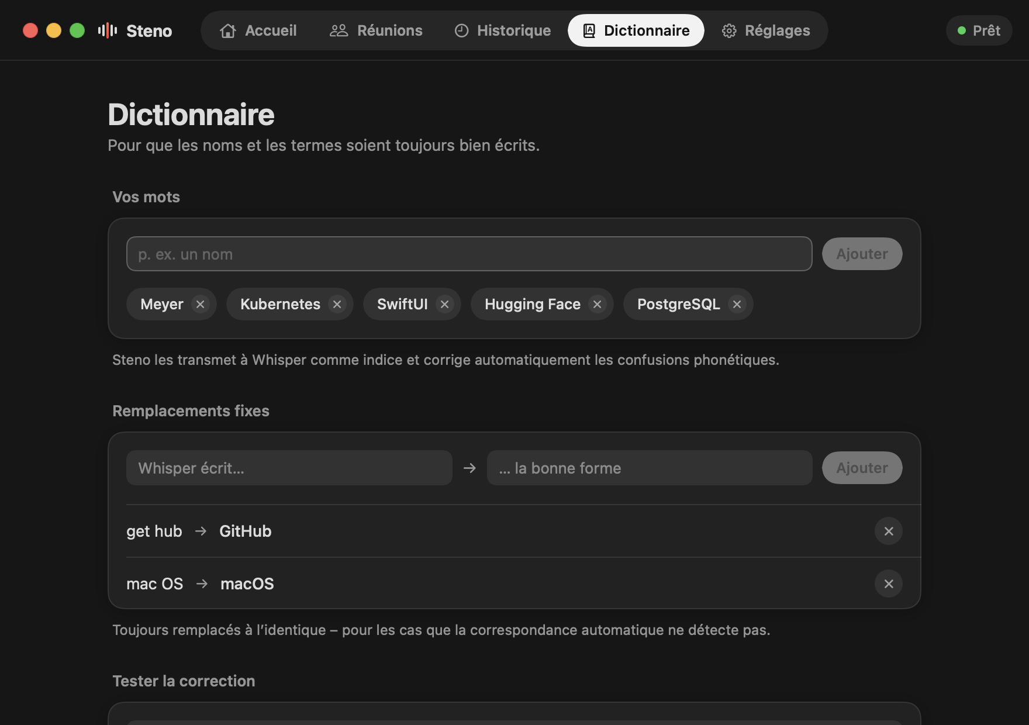Click Ajouter in Remplacements fixes

[x=862, y=468]
